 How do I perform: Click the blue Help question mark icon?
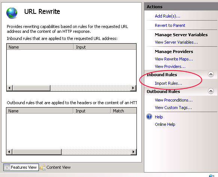click(x=149, y=117)
